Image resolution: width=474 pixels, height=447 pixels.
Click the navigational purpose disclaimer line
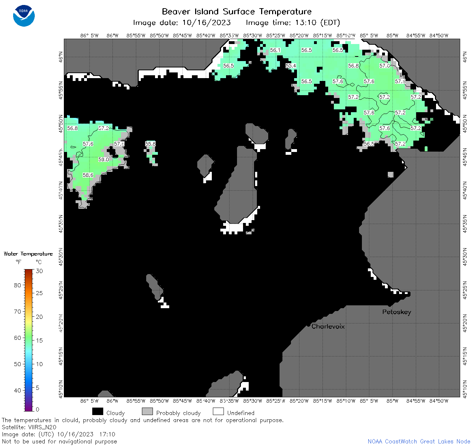click(59, 441)
